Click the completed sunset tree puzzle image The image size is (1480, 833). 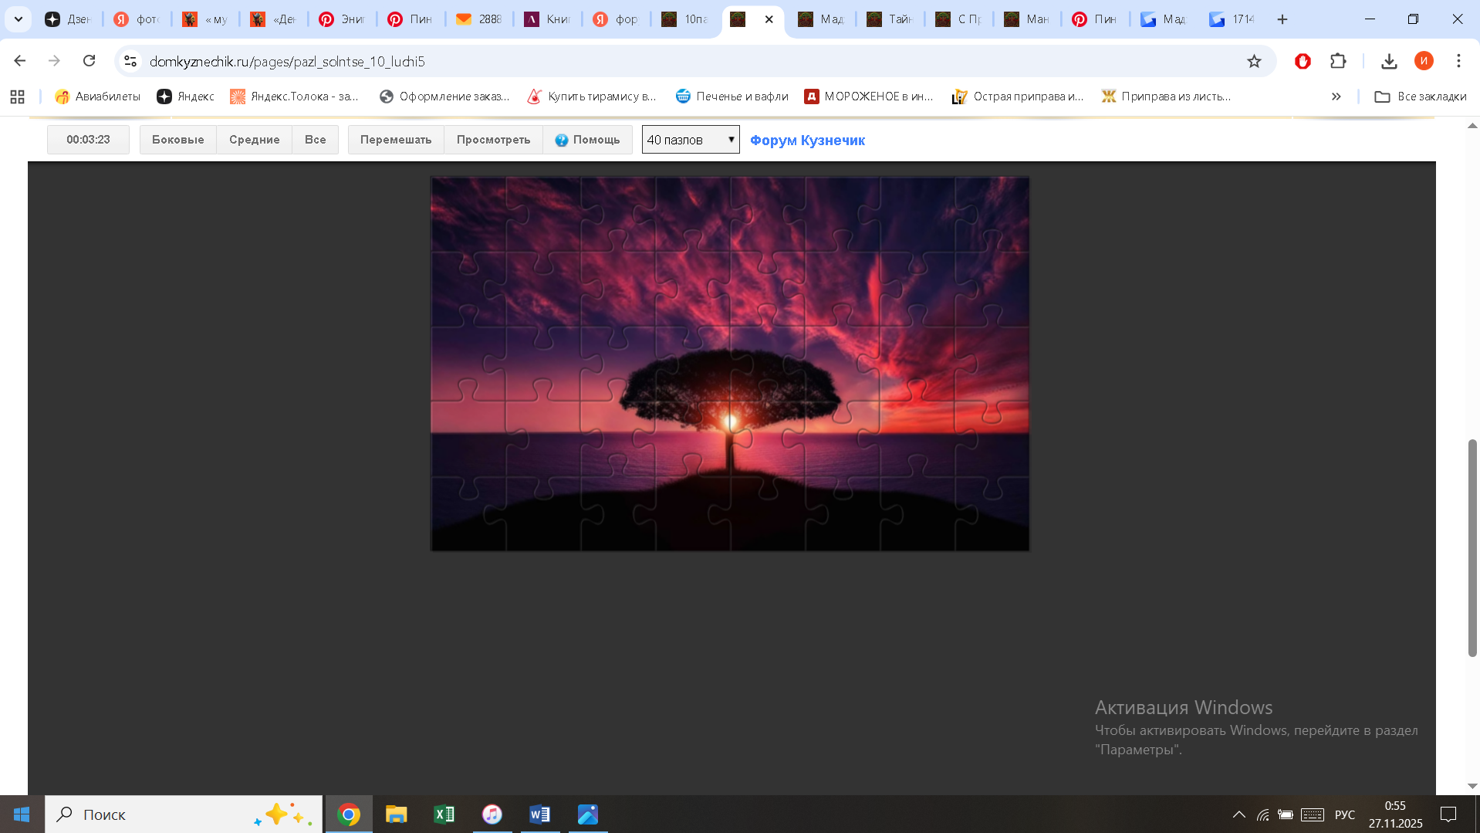click(x=730, y=364)
